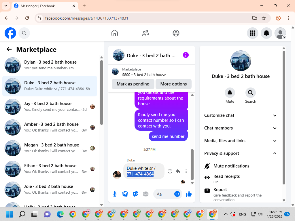The image size is (295, 221).
Task: Expand Customize chat section
Action: coord(241,115)
